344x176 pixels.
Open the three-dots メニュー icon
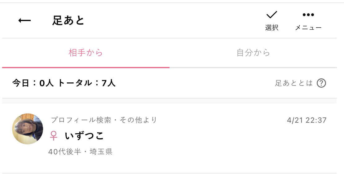(308, 15)
